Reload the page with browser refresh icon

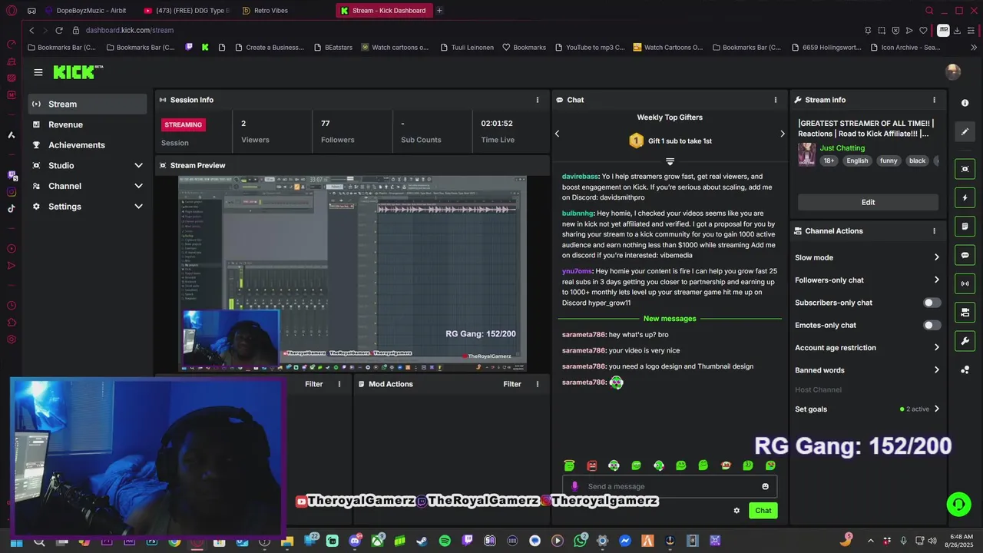[x=59, y=30]
